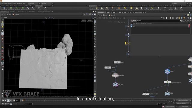Click the TEX Manager shelf tool
This screenshot has height=108, width=192.
pyautogui.click(x=23, y=9)
